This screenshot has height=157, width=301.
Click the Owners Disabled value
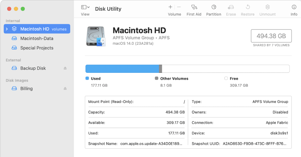[280, 112]
